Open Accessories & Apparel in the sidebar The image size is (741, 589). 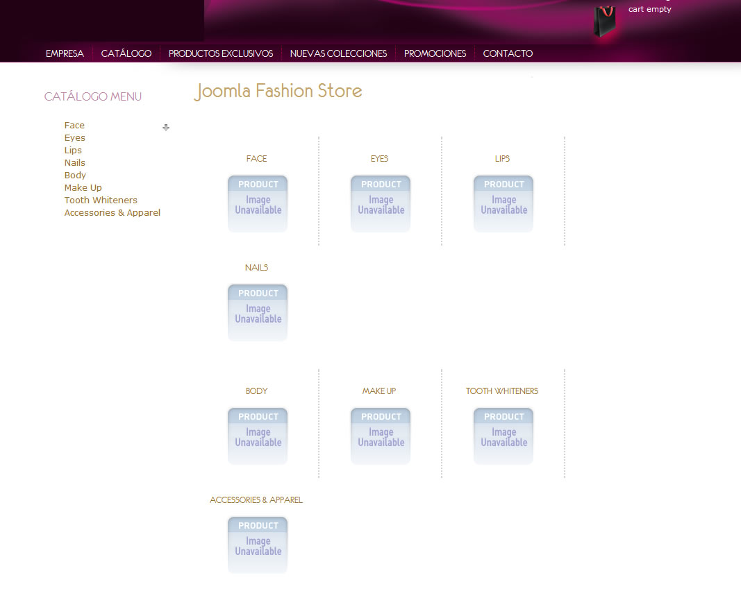pyautogui.click(x=112, y=213)
